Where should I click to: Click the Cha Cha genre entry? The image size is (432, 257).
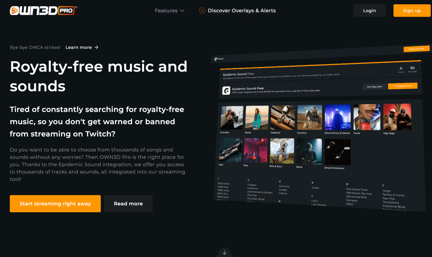tap(252, 195)
